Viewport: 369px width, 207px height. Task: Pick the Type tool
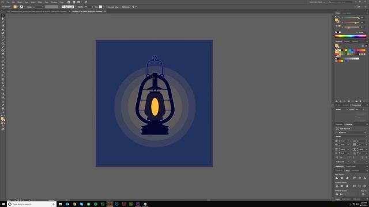click(3, 37)
